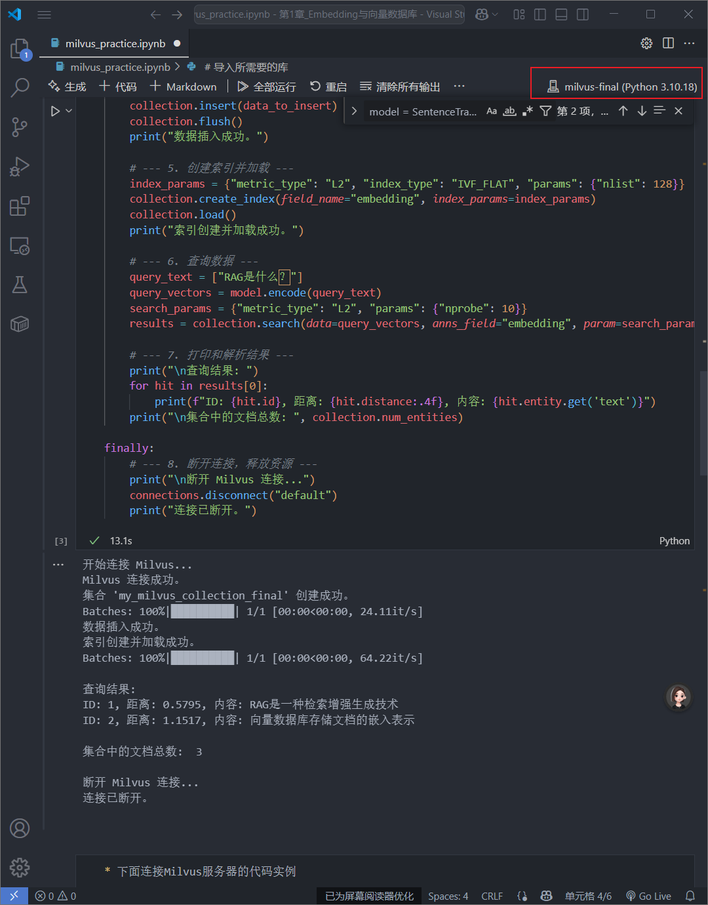The height and width of the screenshot is (905, 708).
Task: Go back with the title bar arrow
Action: 155,14
